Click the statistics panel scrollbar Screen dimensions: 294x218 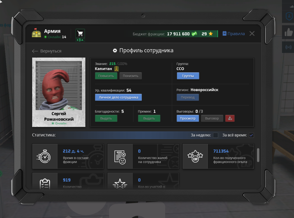pos(258,155)
